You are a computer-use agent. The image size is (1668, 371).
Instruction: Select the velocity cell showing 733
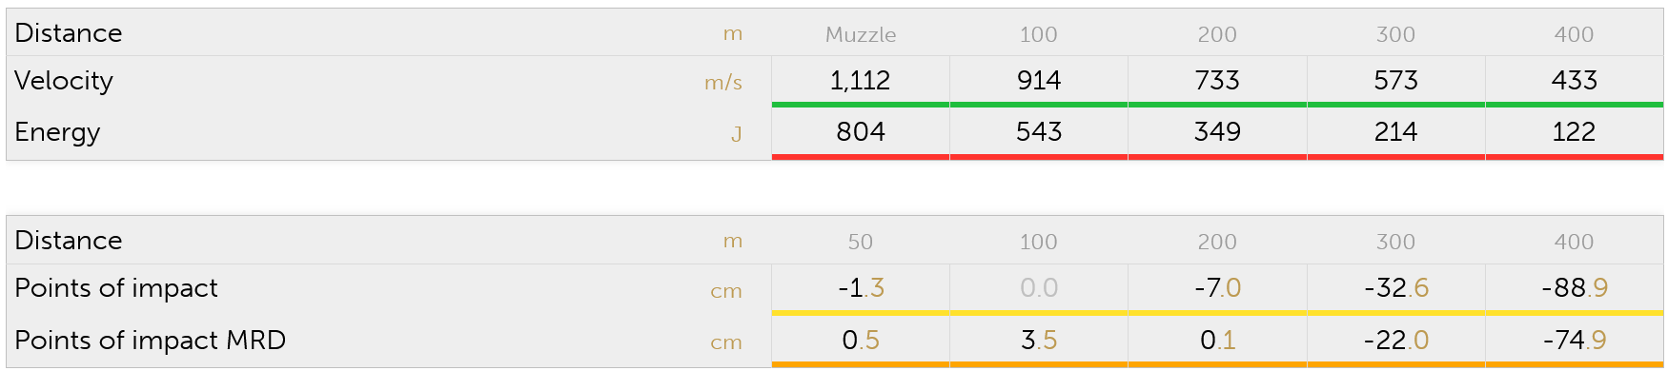click(x=1217, y=81)
